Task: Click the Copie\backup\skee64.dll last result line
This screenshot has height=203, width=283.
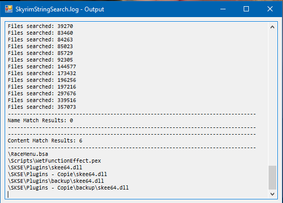Action: (68, 187)
